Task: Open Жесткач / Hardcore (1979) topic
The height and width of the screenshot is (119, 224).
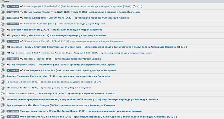Action: pos(49,88)
